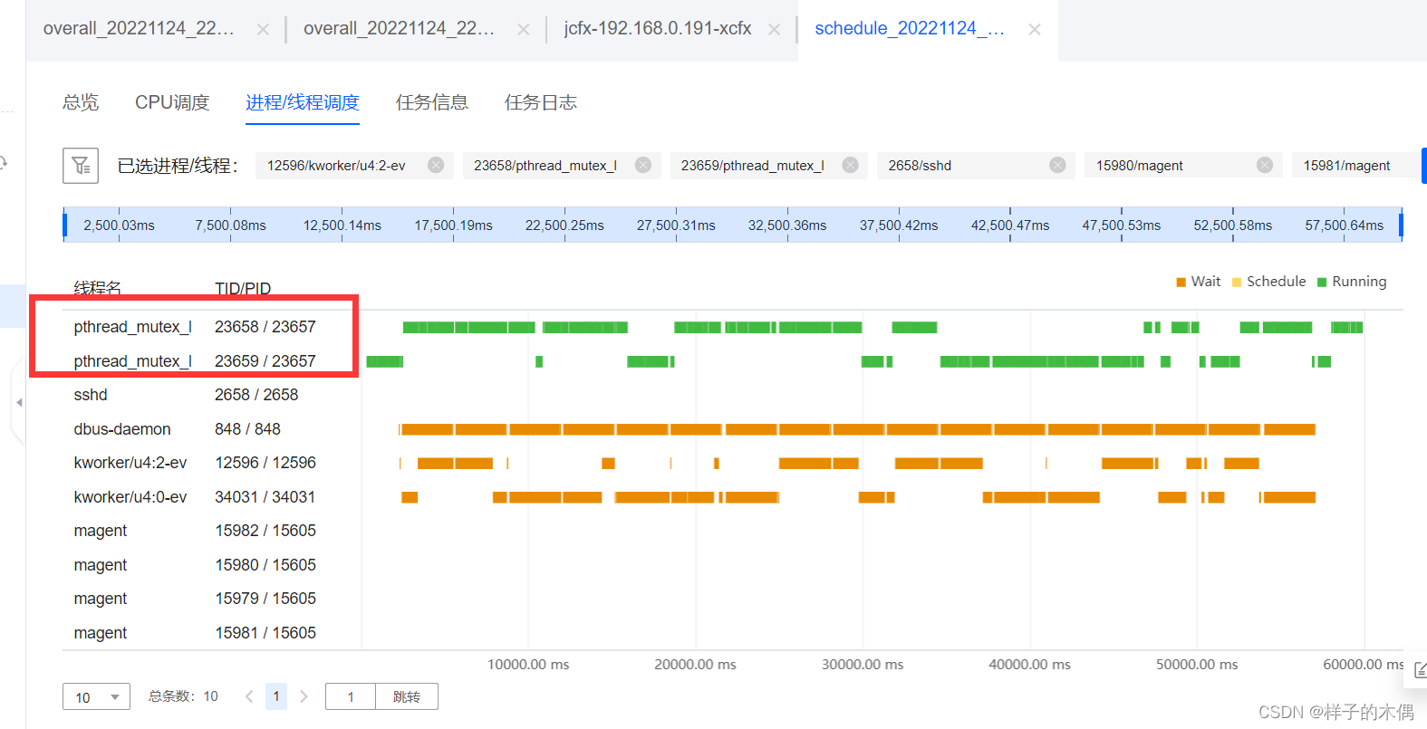Close the jcfx-192.168.0.191-xcfx tab
The image size is (1427, 729).
click(x=774, y=29)
